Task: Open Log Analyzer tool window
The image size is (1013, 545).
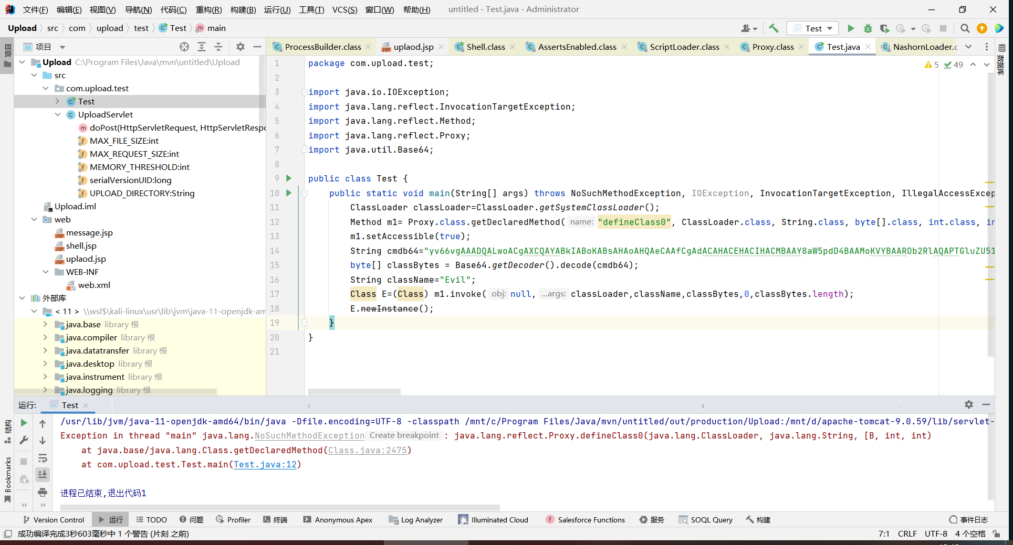Action: (416, 520)
